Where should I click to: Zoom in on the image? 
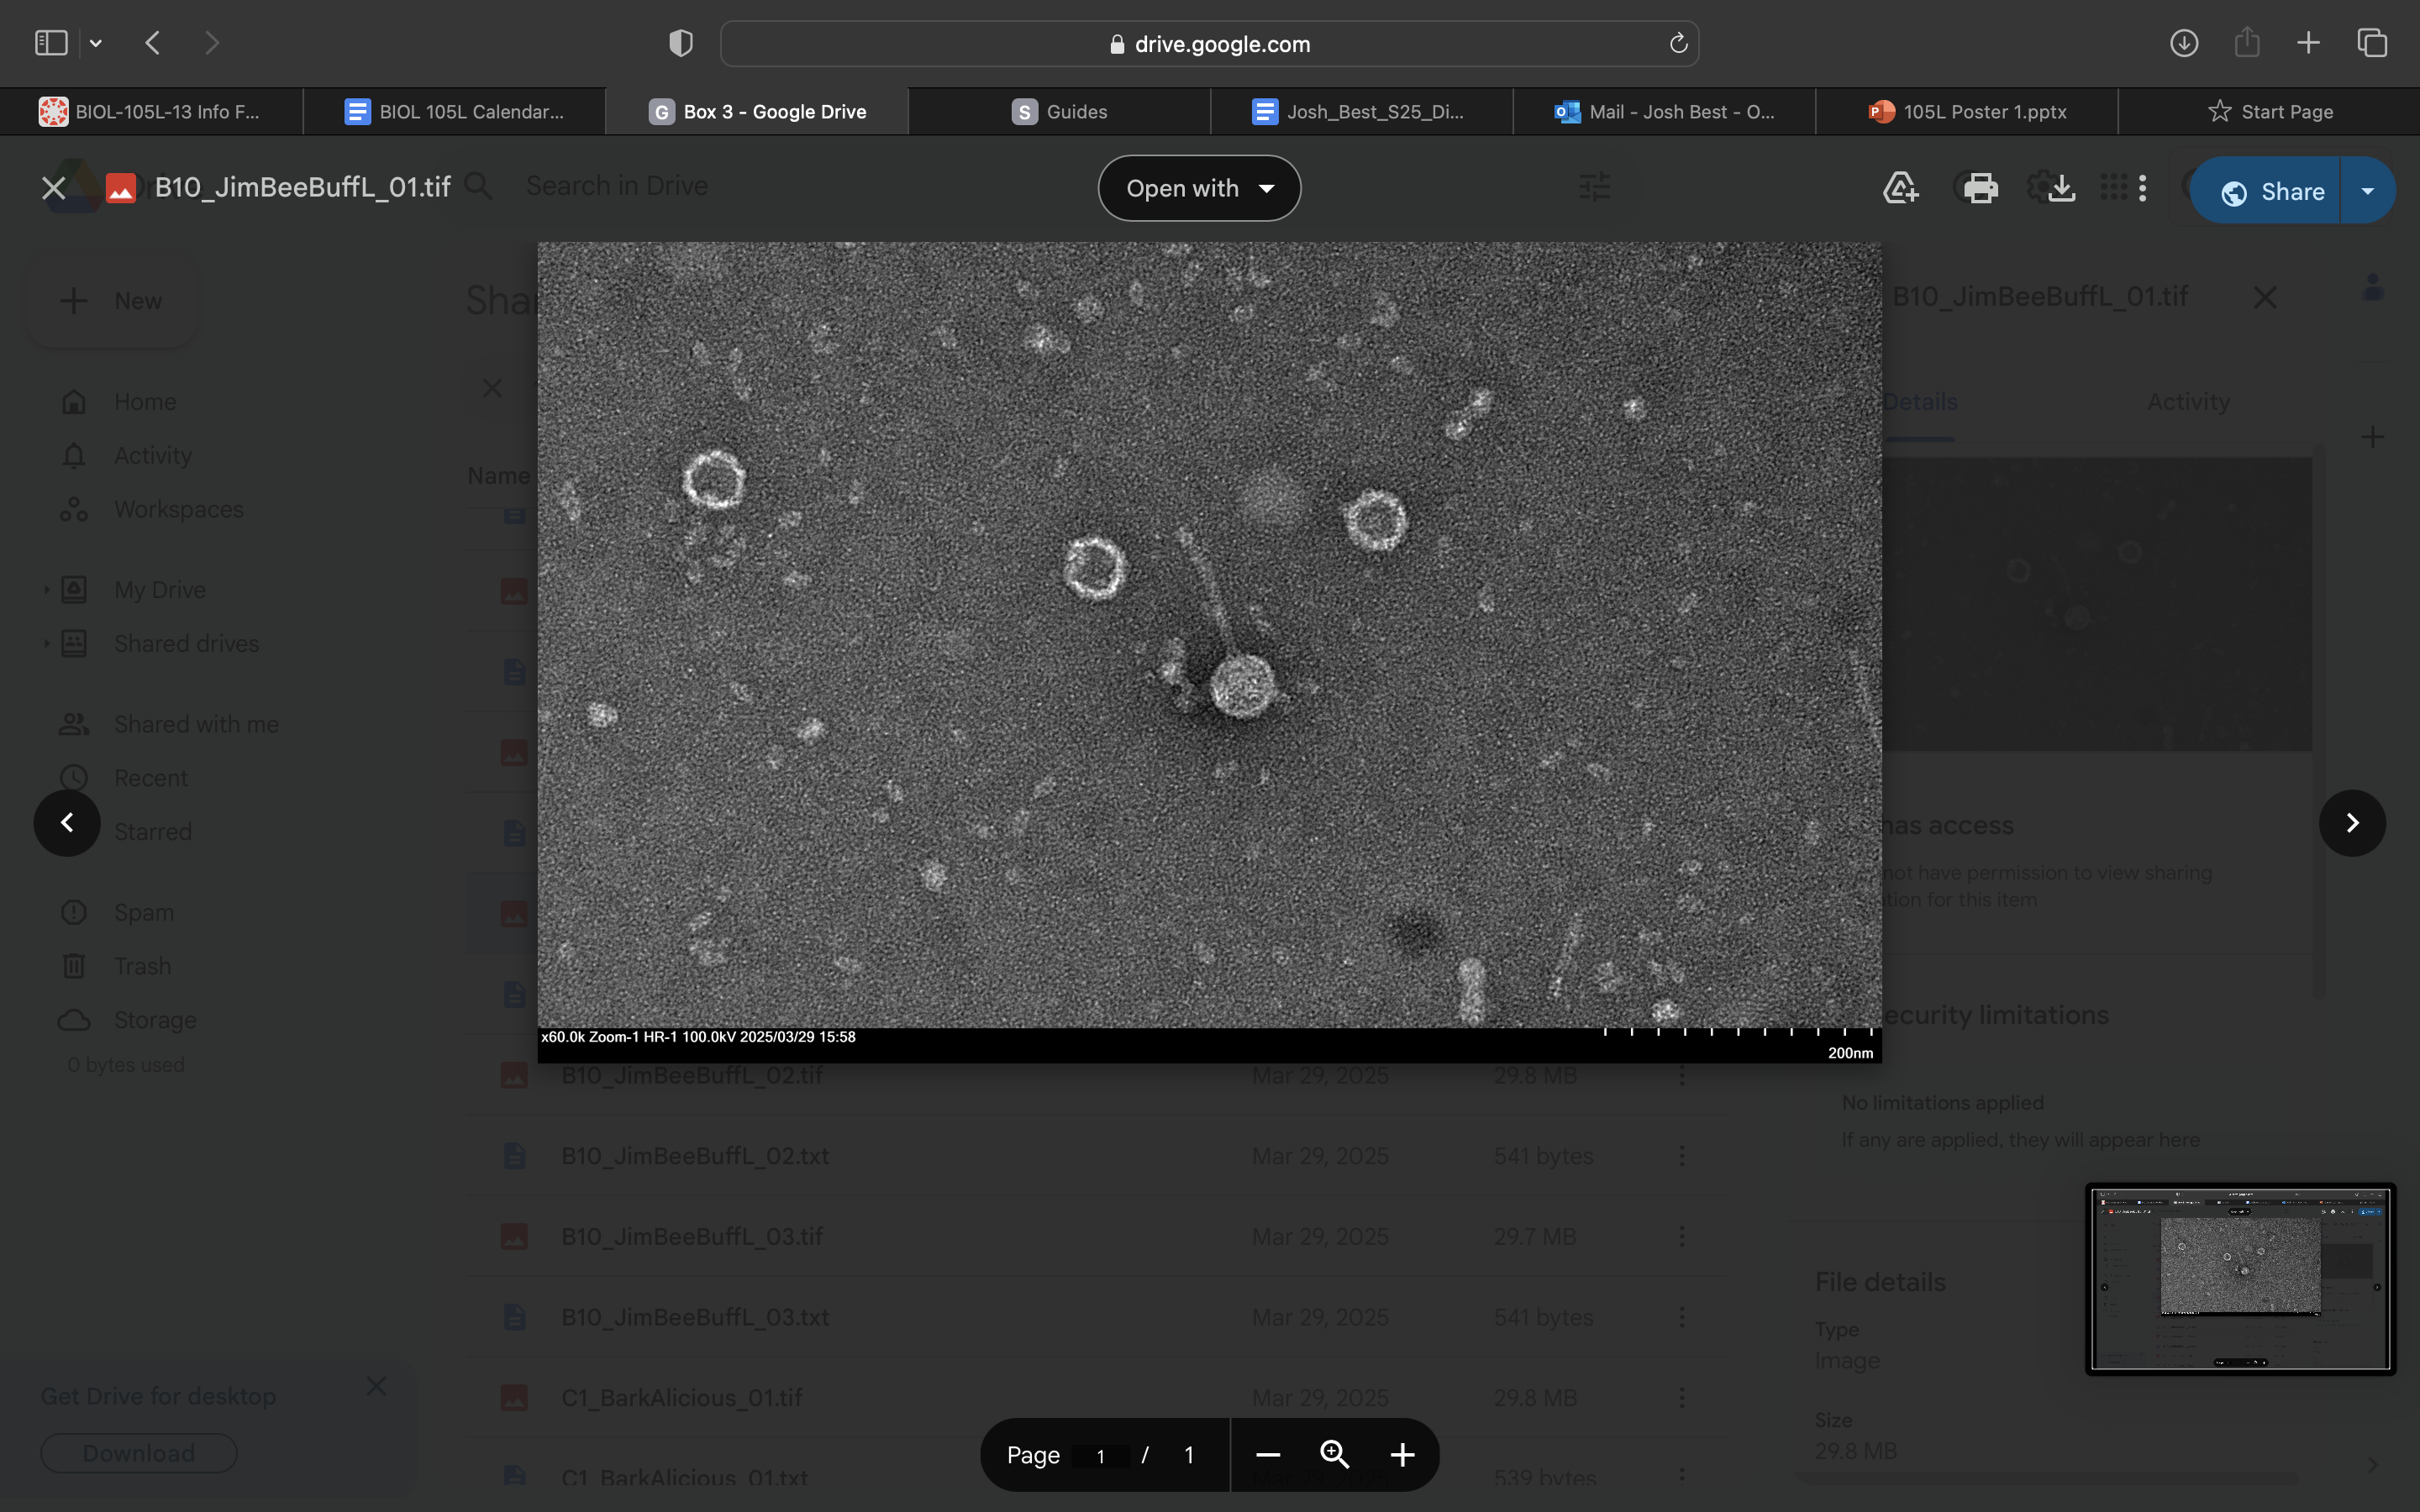pos(1402,1455)
